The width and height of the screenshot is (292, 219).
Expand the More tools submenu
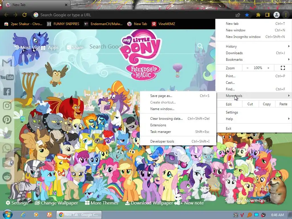(x=253, y=96)
